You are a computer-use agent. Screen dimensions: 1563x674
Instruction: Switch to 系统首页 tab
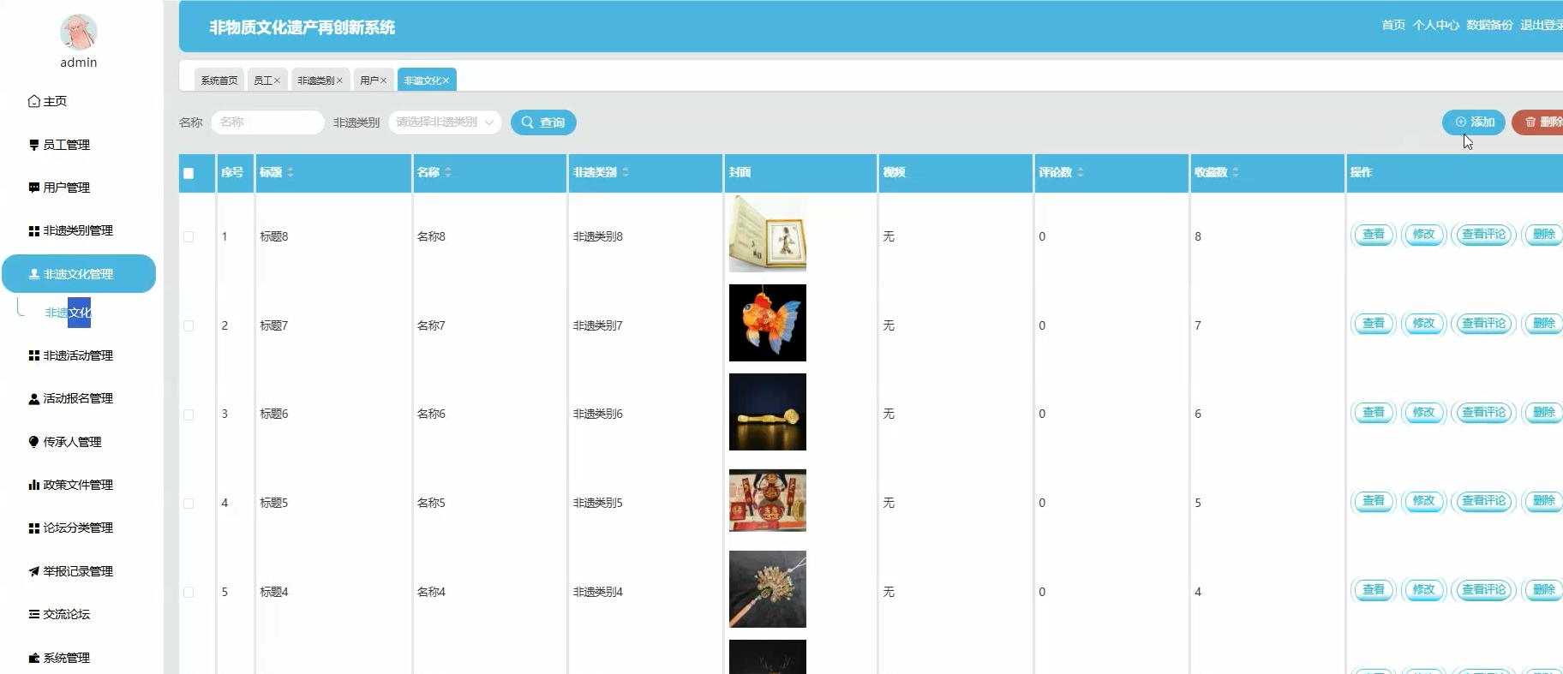tap(219, 80)
